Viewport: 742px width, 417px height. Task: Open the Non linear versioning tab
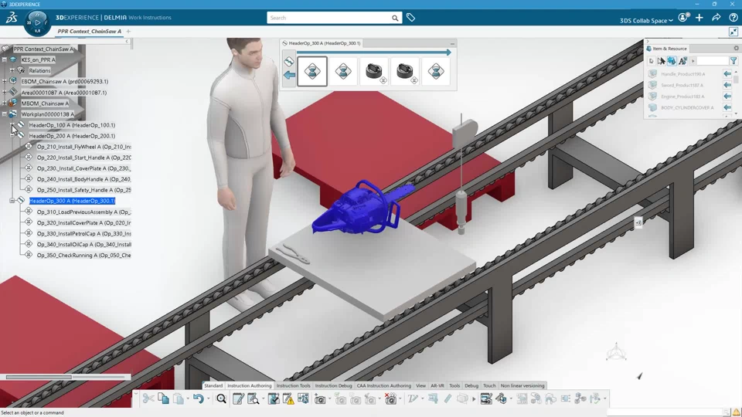point(522,386)
